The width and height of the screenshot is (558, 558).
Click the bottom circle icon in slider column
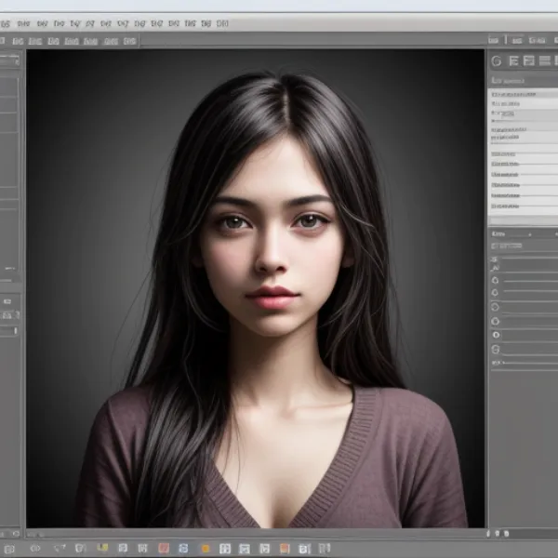pyautogui.click(x=496, y=350)
